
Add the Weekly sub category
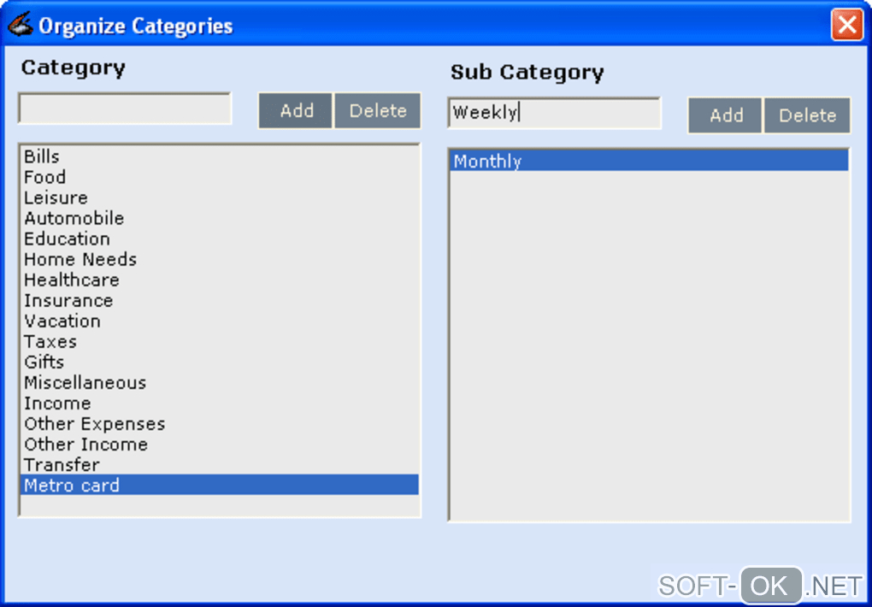tap(725, 115)
